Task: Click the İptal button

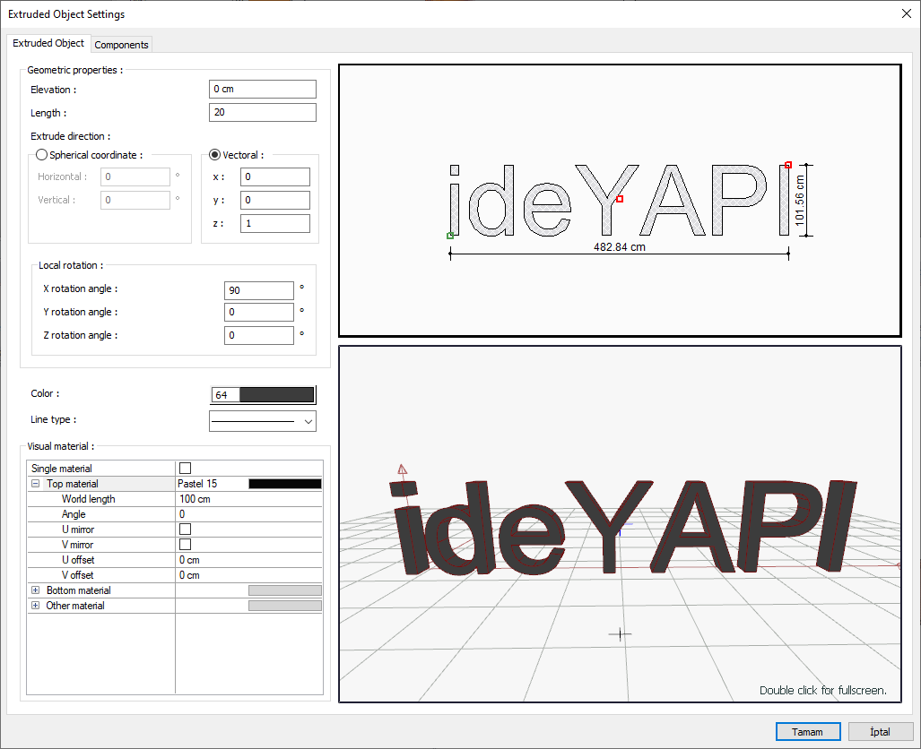Action: (879, 731)
